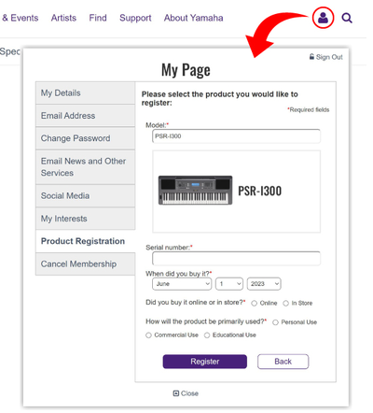The image size is (373, 413).
Task: Click the PSR-I300 keyboard thumbnail
Action: tap(195, 190)
